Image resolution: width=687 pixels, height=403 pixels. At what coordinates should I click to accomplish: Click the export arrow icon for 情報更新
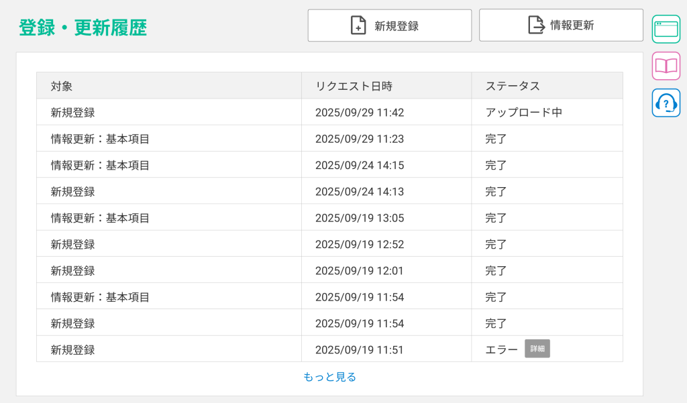(x=536, y=25)
